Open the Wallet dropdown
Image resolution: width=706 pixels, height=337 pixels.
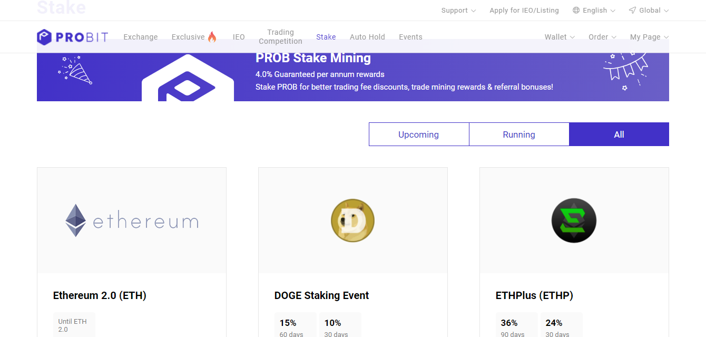560,37
